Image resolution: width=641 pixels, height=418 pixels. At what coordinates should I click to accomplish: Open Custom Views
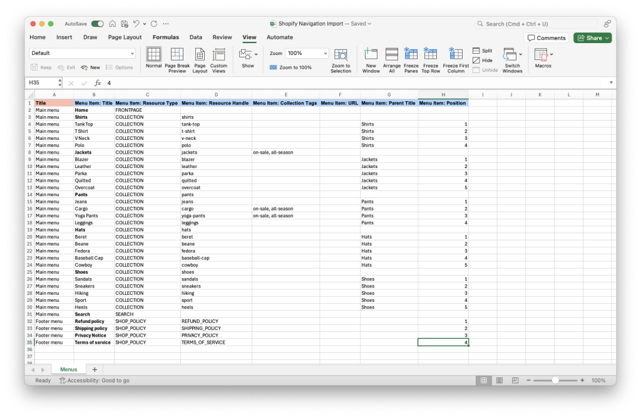click(218, 57)
